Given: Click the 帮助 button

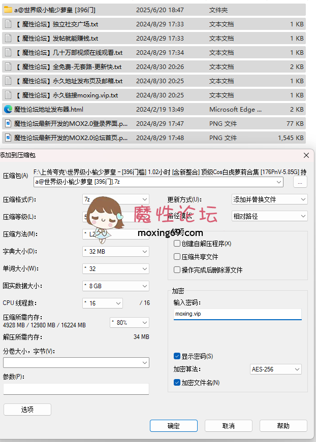Looking at the screenshot, I should pos(283,426).
